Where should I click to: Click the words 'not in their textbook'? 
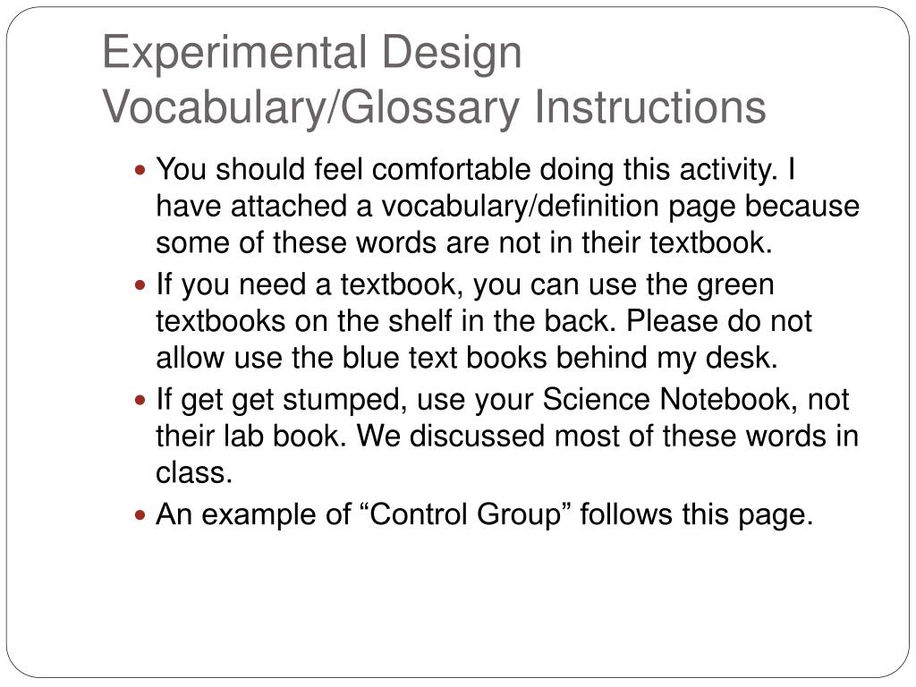click(635, 242)
